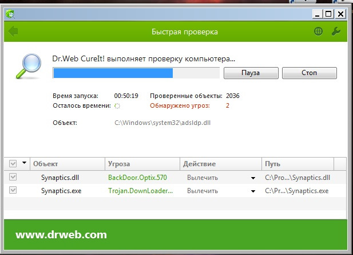The height and width of the screenshot is (255, 353).
Task: Open the BackDoor.Optix.570 threat link
Action: pos(137,178)
